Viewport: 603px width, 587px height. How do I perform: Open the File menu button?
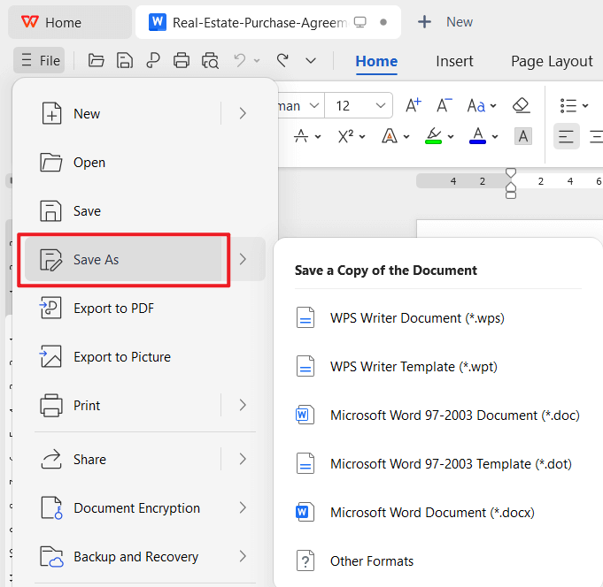pos(39,61)
